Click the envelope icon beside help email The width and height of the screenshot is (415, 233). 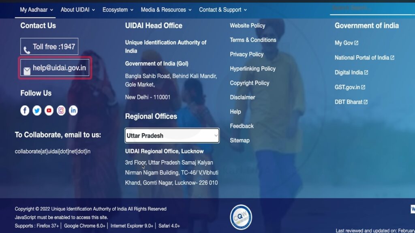click(27, 71)
